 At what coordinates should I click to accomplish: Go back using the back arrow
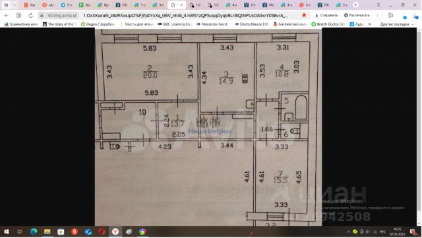click(x=7, y=16)
